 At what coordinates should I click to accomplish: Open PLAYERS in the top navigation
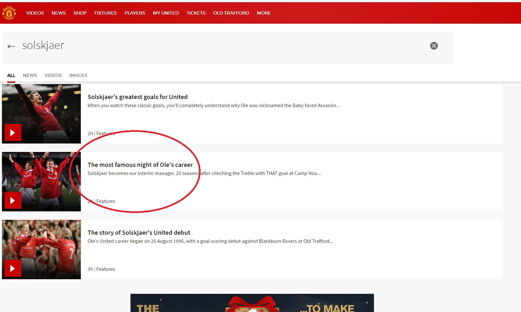(135, 13)
